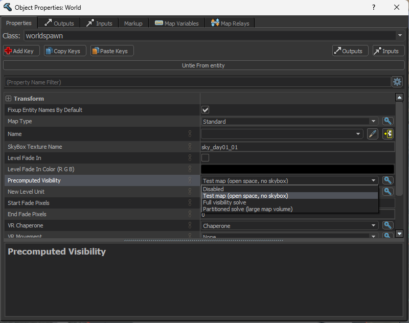The height and width of the screenshot is (323, 409).
Task: Switch to the Map Relays tab
Action: click(x=230, y=23)
